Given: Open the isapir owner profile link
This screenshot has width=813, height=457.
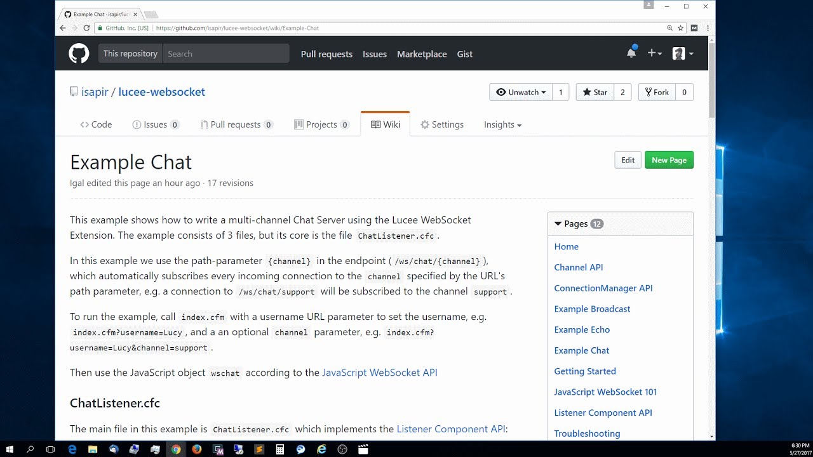Looking at the screenshot, I should tap(95, 92).
